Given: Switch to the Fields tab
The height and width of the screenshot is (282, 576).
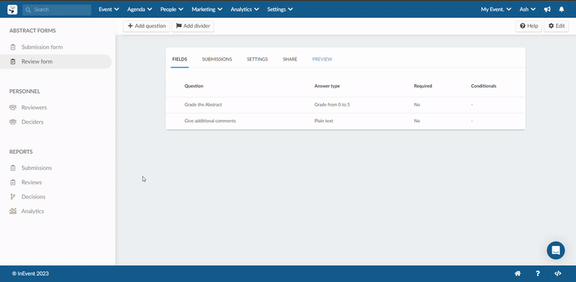Looking at the screenshot, I should (179, 60).
